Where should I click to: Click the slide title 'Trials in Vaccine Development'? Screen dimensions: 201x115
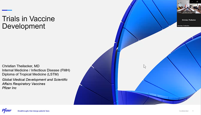(x=28, y=22)
